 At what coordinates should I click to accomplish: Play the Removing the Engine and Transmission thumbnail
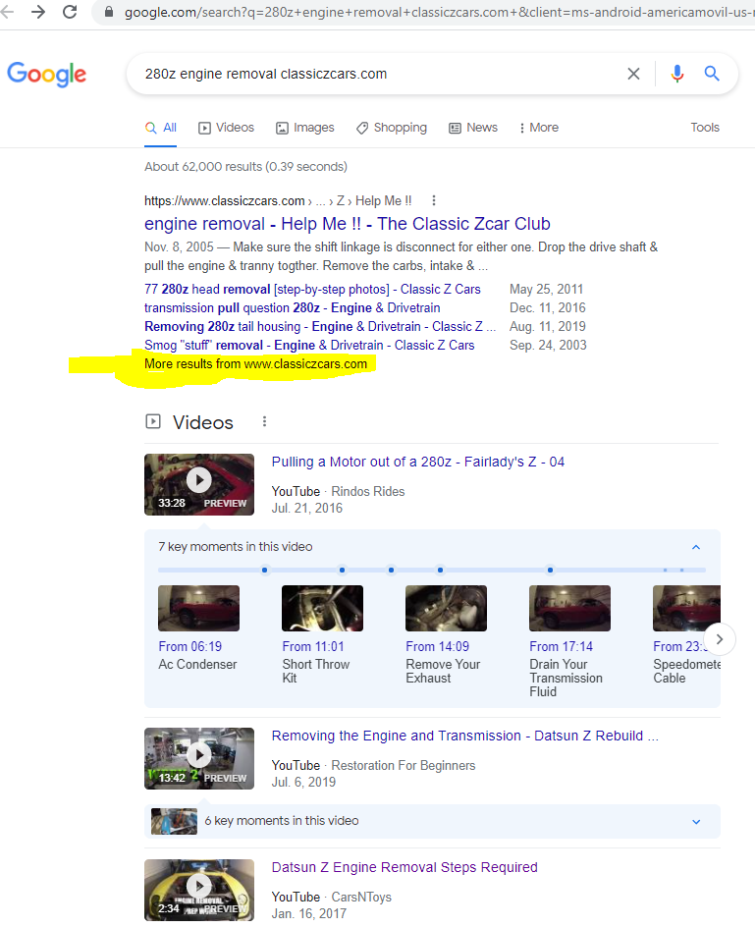199,759
